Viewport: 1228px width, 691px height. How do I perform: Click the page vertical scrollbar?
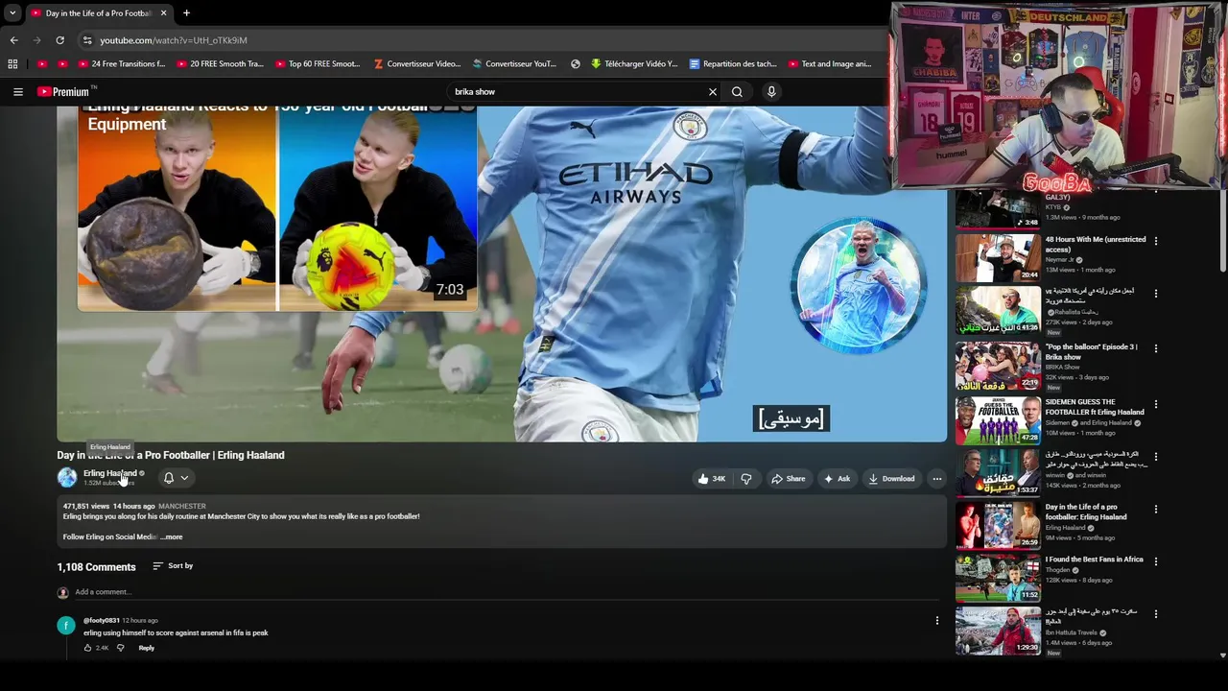coord(1222,230)
